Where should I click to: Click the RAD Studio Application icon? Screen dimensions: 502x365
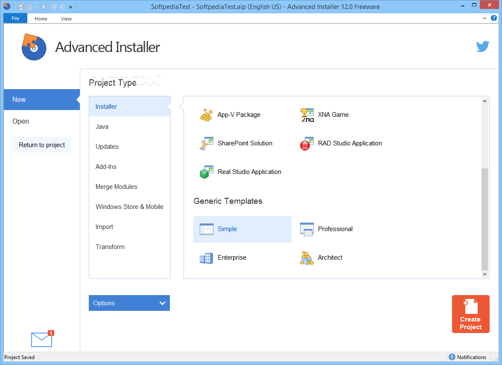(306, 144)
